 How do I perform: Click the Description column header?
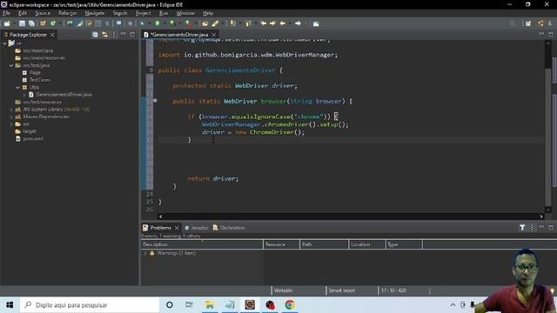click(x=202, y=244)
